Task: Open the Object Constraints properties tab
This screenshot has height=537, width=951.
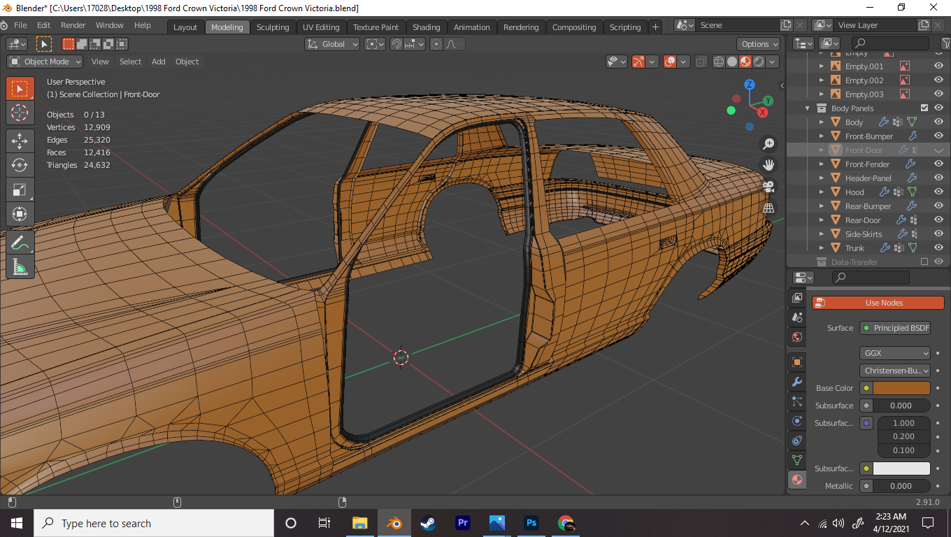Action: click(x=796, y=441)
